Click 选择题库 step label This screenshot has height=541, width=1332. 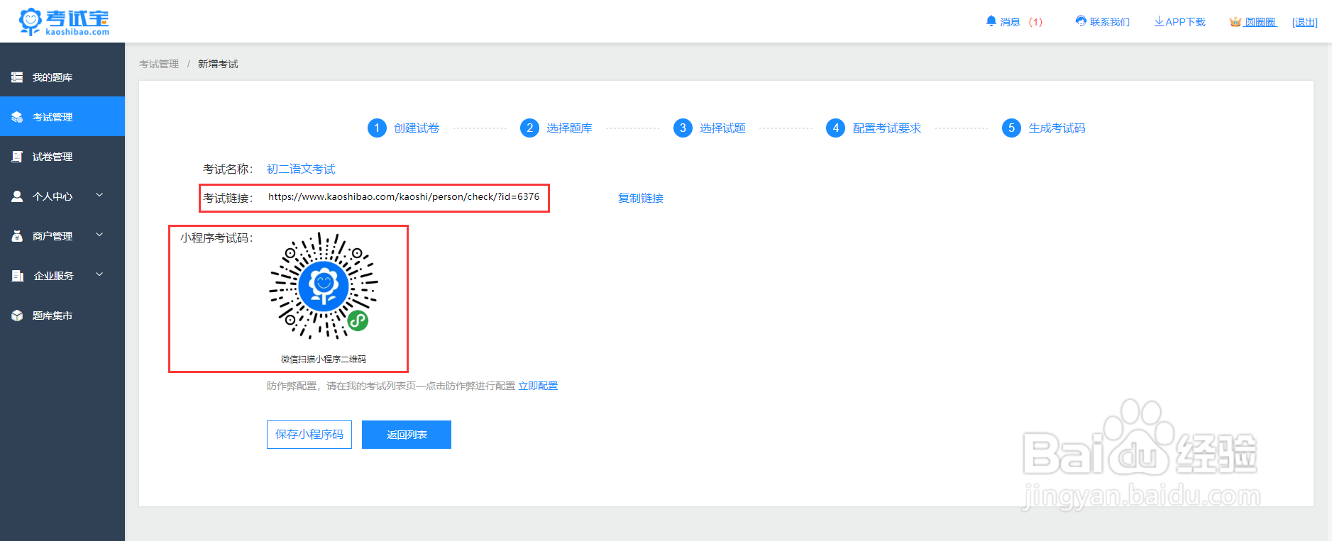coord(569,128)
